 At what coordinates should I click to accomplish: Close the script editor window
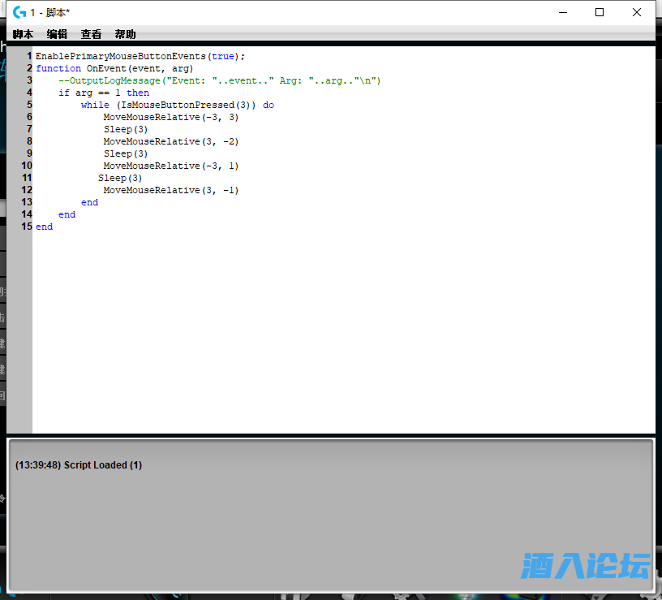point(637,12)
